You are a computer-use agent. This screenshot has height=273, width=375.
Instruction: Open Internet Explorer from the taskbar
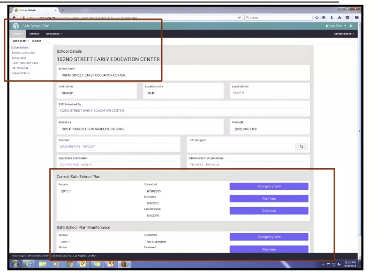pos(29,264)
